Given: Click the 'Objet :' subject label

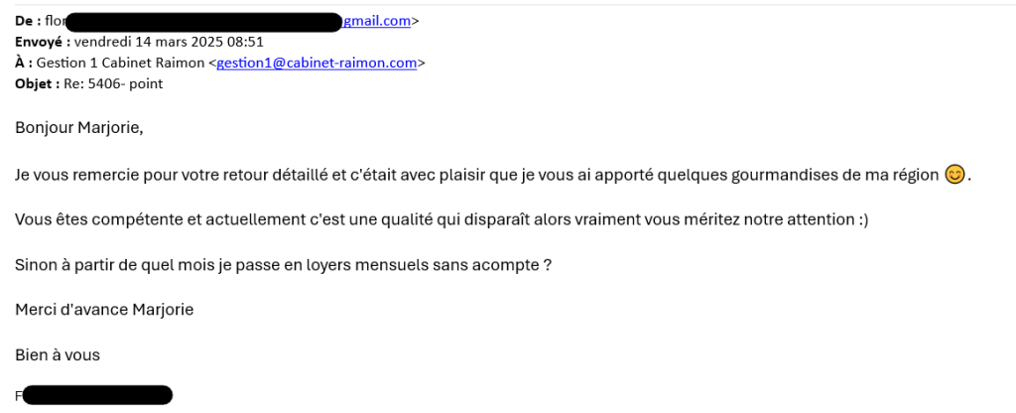Looking at the screenshot, I should (x=38, y=83).
